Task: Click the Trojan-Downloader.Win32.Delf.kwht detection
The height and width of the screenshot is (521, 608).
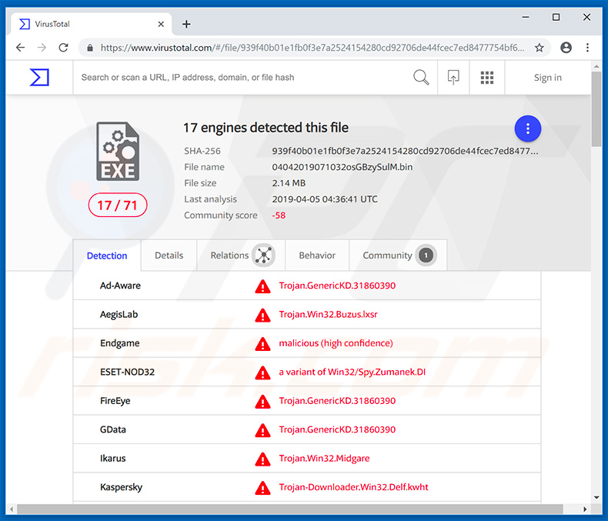Action: 353,487
